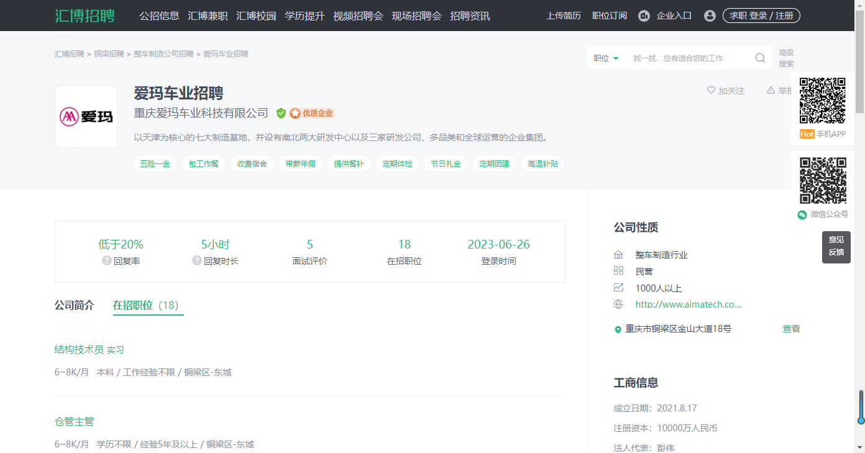
Task: Click the 提供餐补 benefit tag
Action: click(x=349, y=164)
